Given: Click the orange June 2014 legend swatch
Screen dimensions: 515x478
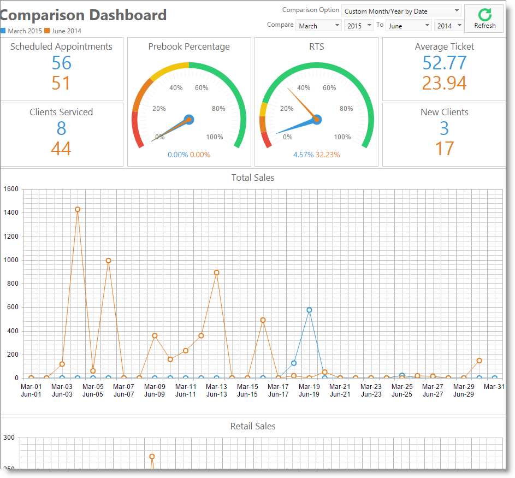Looking at the screenshot, I should pyautogui.click(x=47, y=31).
